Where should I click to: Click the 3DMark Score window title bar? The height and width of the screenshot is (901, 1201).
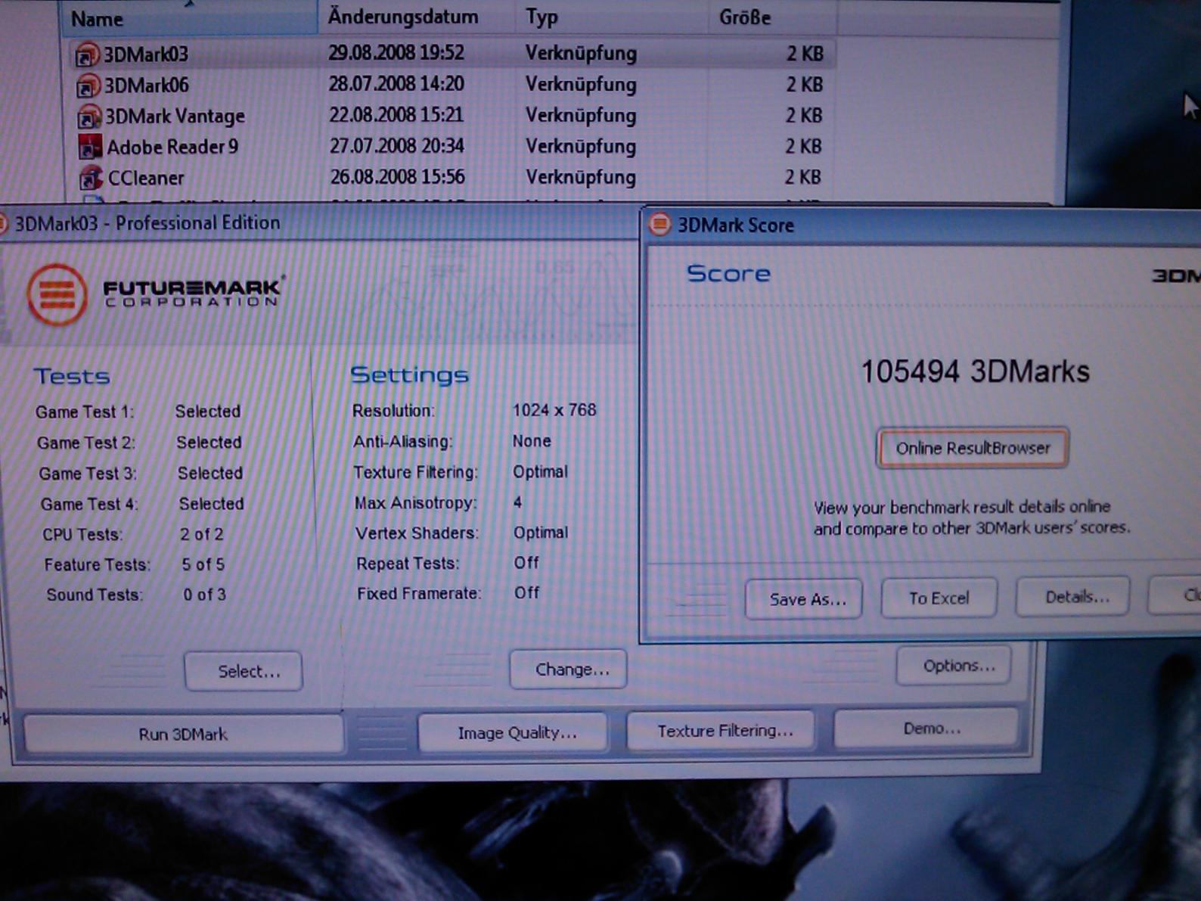coord(921,225)
